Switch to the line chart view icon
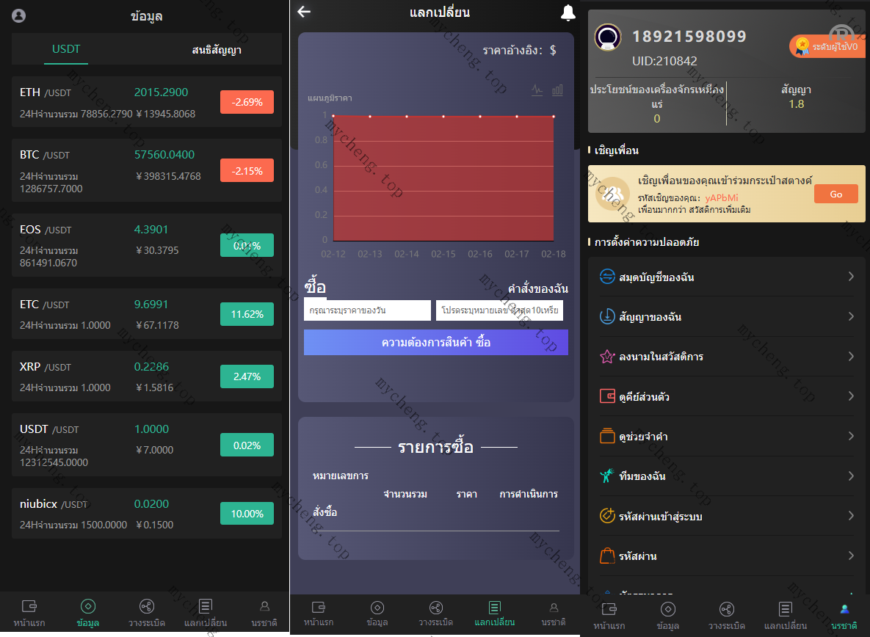The width and height of the screenshot is (870, 637). pos(537,90)
